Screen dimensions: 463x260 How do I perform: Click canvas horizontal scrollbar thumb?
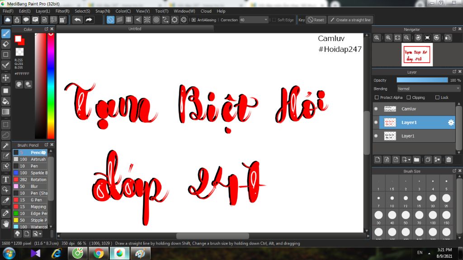click(x=213, y=236)
